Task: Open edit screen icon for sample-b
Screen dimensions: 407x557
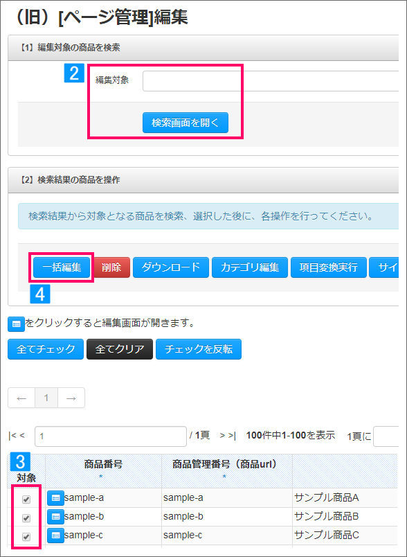Action: point(55,517)
